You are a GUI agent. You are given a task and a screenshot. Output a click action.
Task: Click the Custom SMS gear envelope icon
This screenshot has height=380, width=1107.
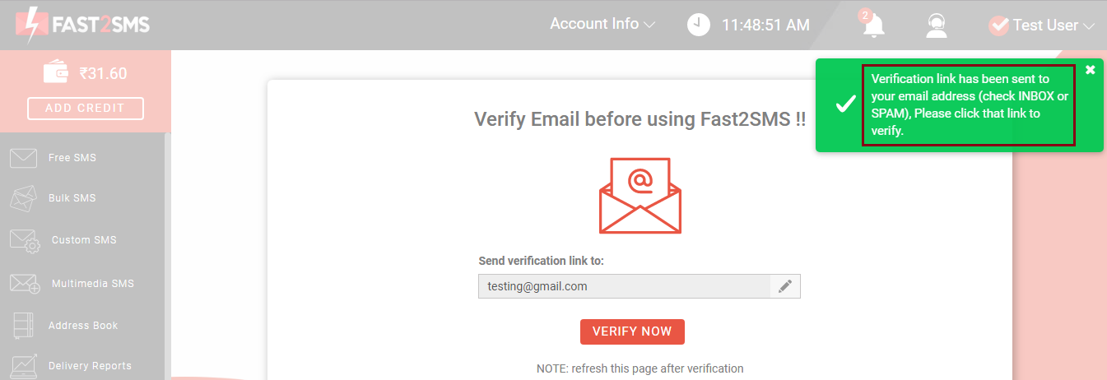pos(25,241)
